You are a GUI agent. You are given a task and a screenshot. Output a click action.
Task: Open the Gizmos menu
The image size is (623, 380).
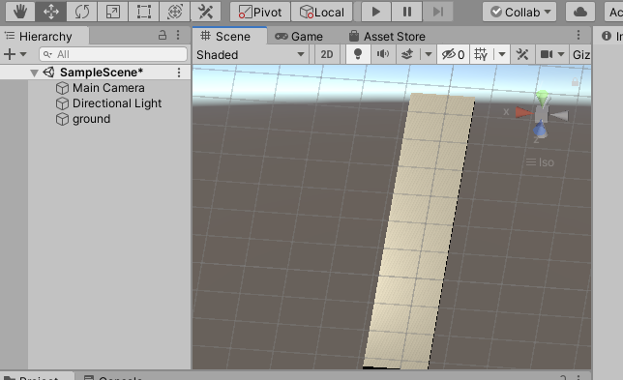click(x=580, y=54)
